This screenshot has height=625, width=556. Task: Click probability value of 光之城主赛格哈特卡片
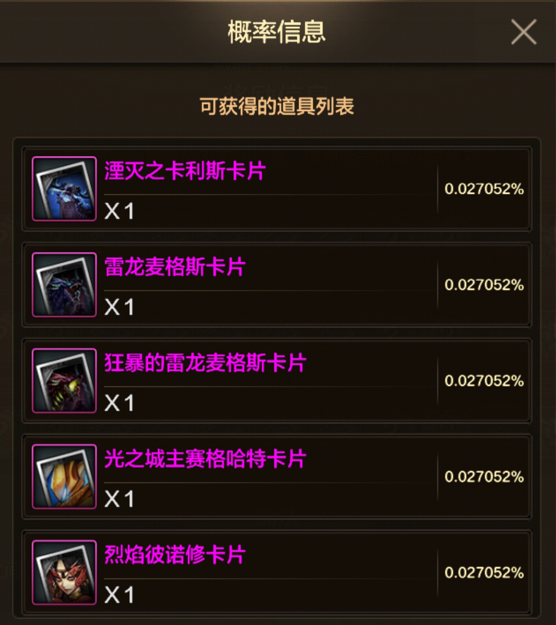[x=484, y=477]
